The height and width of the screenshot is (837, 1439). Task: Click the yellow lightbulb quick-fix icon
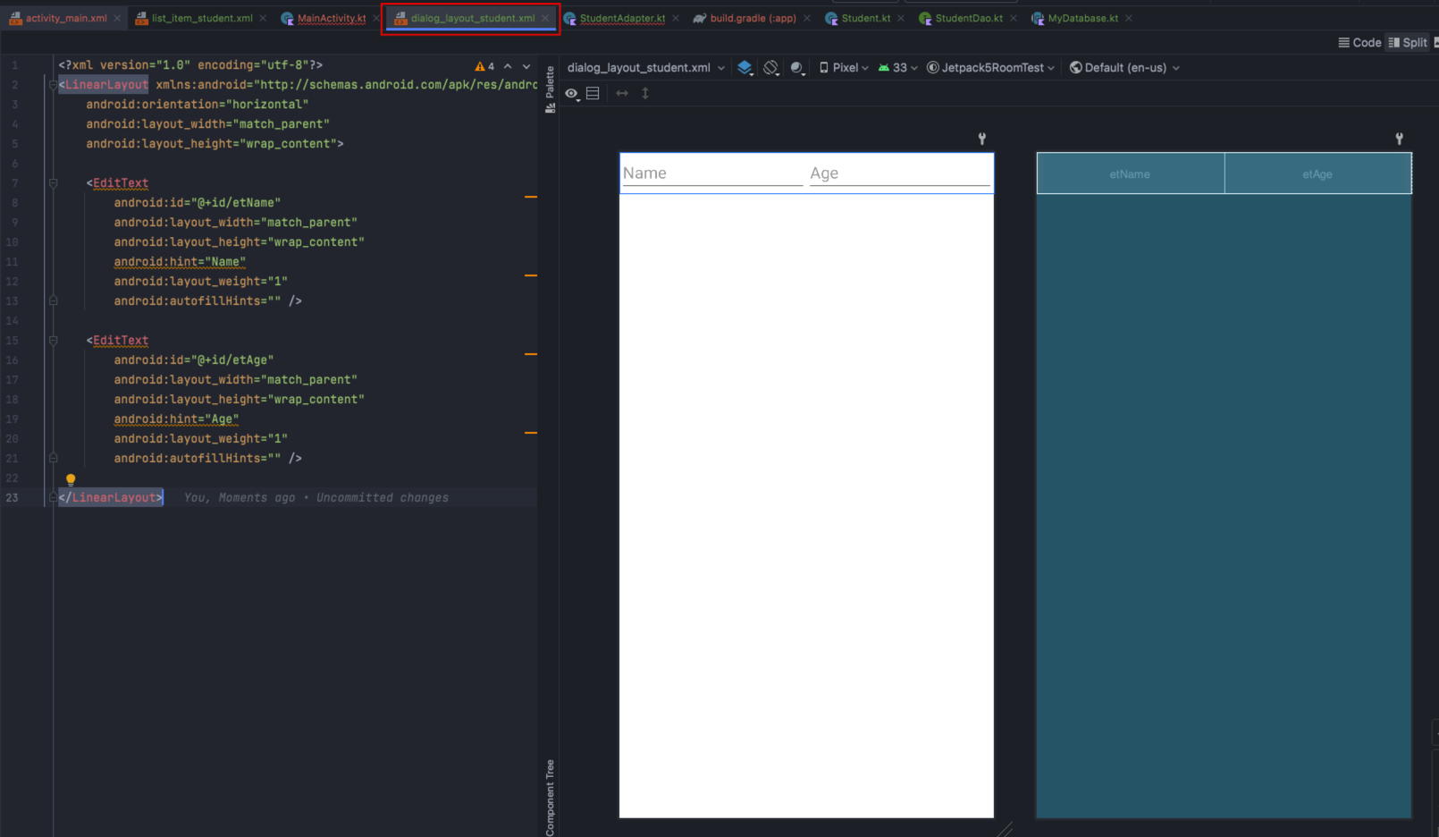(x=71, y=479)
